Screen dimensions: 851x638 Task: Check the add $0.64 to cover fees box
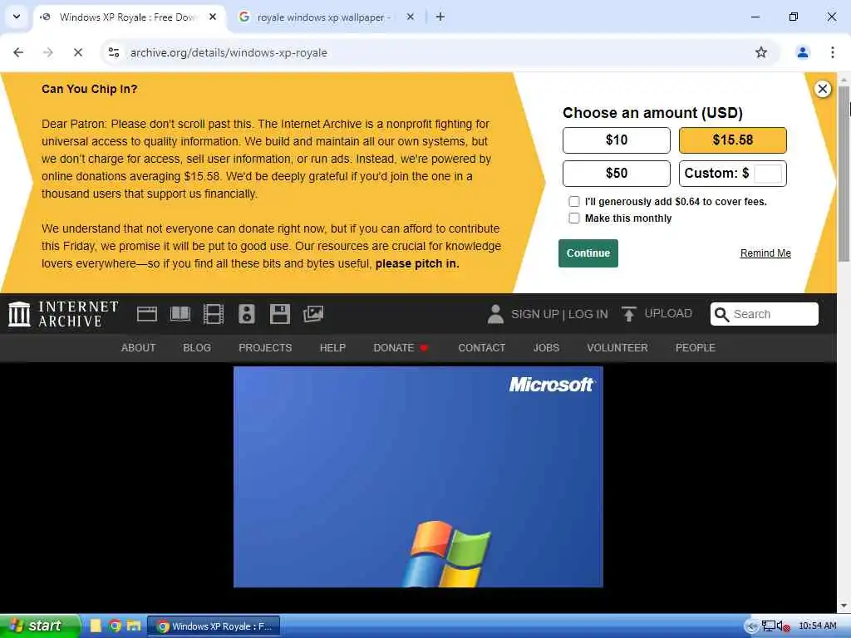(x=574, y=202)
